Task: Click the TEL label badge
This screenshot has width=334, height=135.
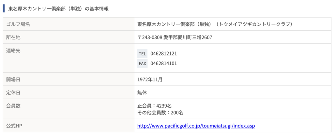Action: (142, 54)
